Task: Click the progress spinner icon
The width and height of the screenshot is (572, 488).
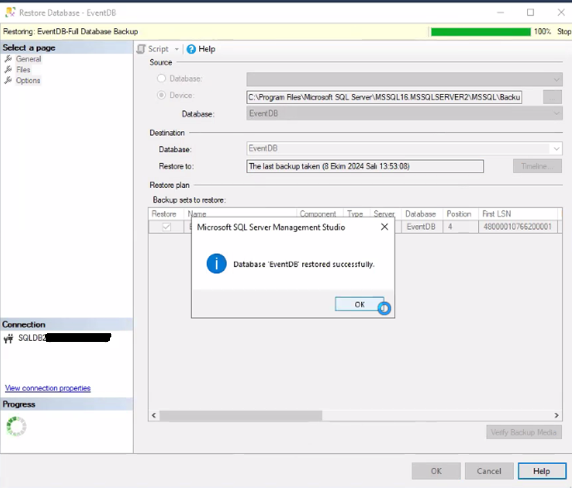Action: pos(16,426)
